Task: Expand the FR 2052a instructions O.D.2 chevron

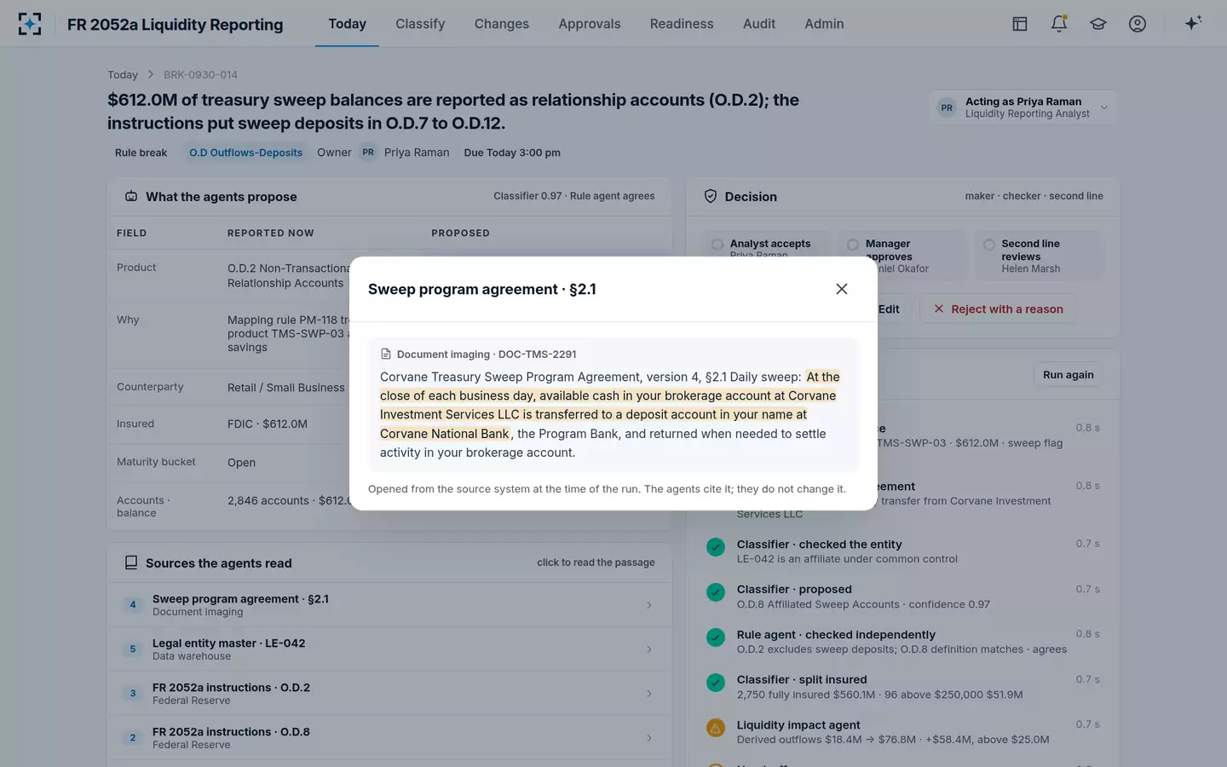Action: 649,694
